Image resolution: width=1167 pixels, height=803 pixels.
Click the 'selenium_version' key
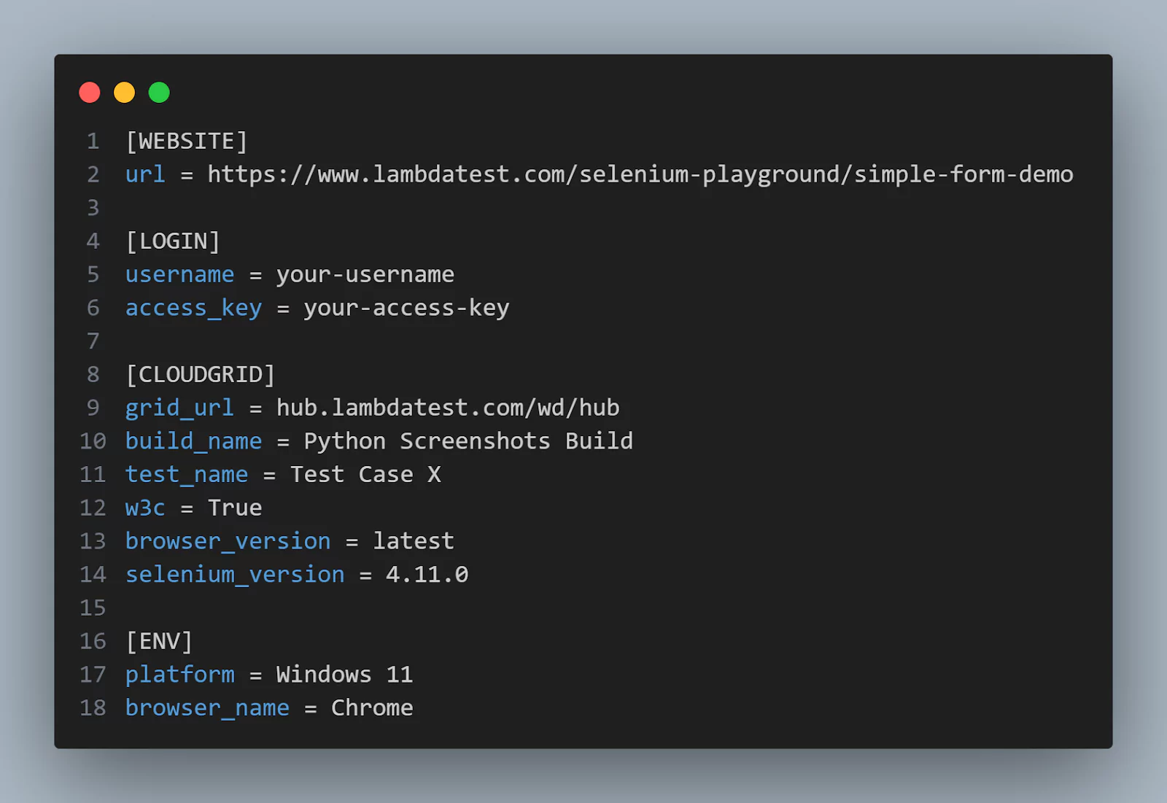[x=235, y=575]
